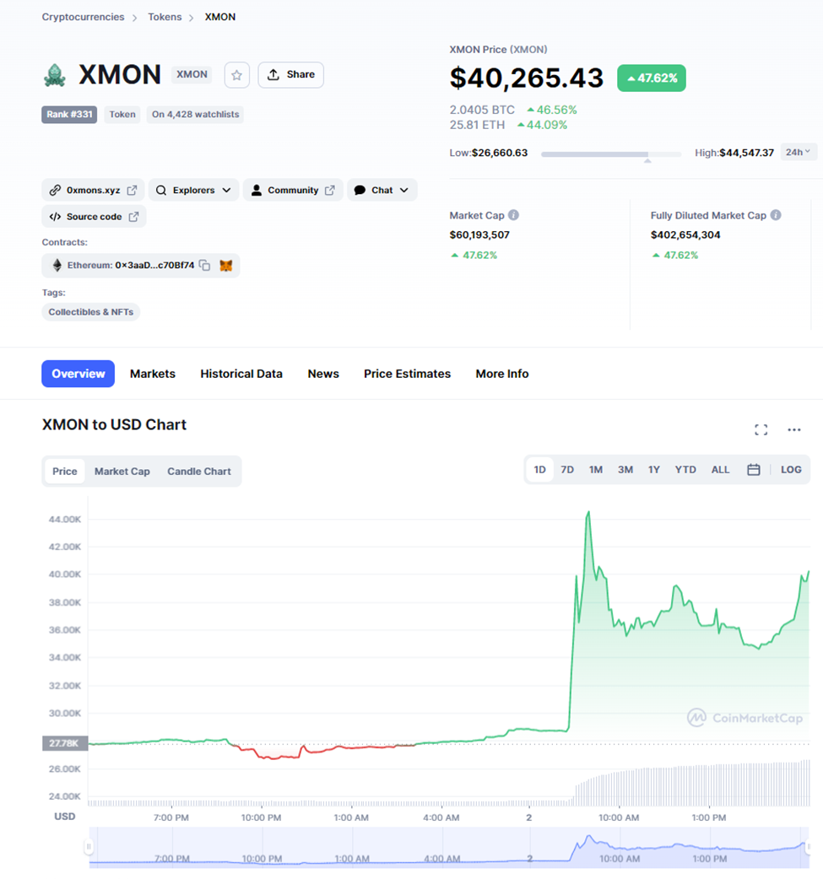Click the Collectibles & NFTs tag
The image size is (823, 879).
point(91,311)
